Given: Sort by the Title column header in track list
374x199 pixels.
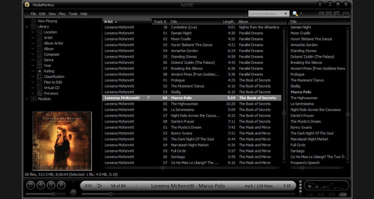Looking at the screenshot, I should pos(195,22).
